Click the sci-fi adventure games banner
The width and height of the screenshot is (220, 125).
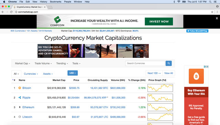(x=93, y=51)
